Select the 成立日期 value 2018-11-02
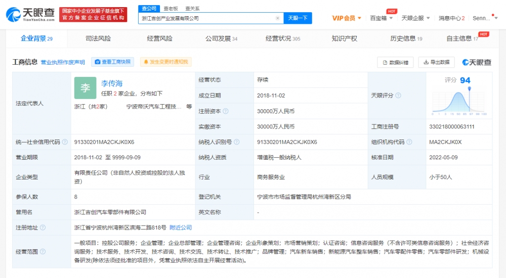 pos(271,96)
